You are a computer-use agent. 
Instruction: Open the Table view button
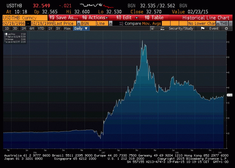[154, 18]
